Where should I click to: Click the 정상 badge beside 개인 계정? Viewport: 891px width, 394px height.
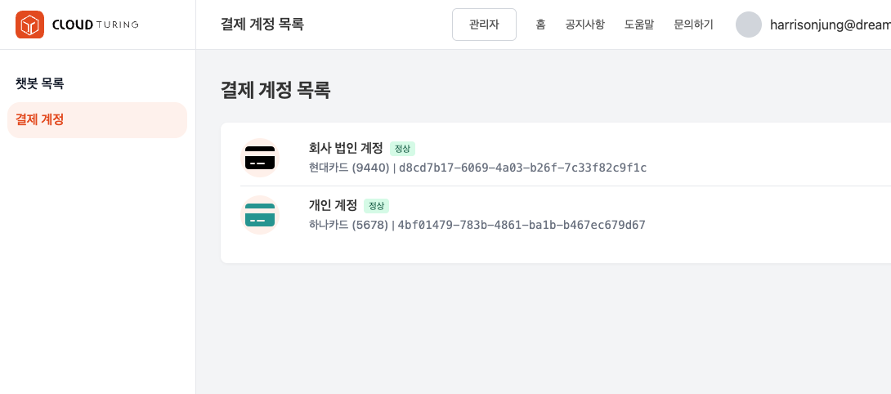376,206
